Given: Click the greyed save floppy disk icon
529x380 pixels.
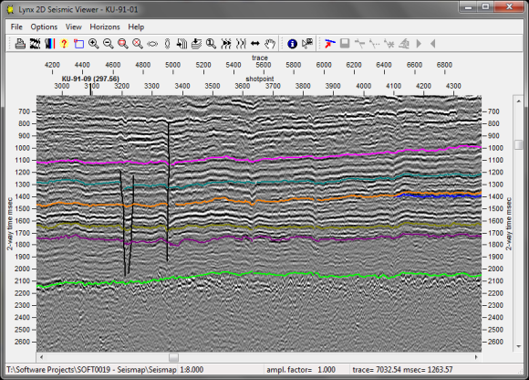Looking at the screenshot, I should point(345,44).
